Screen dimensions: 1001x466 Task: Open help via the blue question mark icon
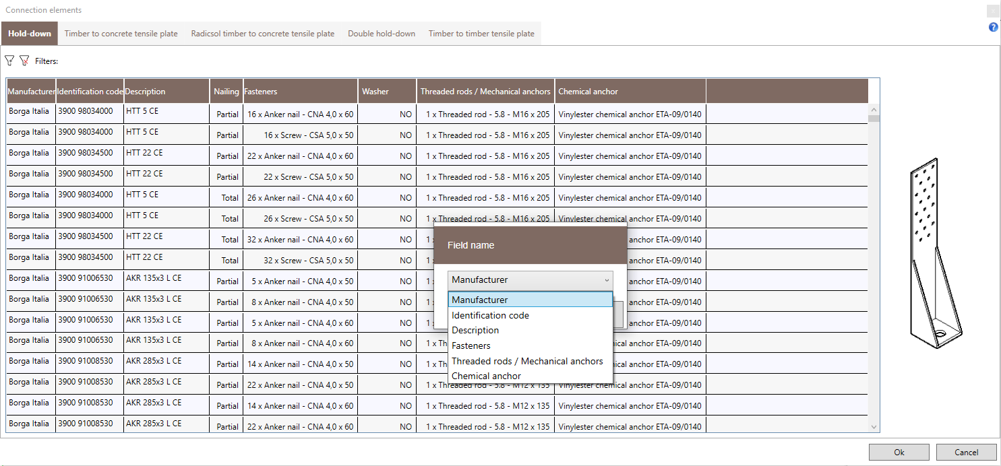(993, 28)
